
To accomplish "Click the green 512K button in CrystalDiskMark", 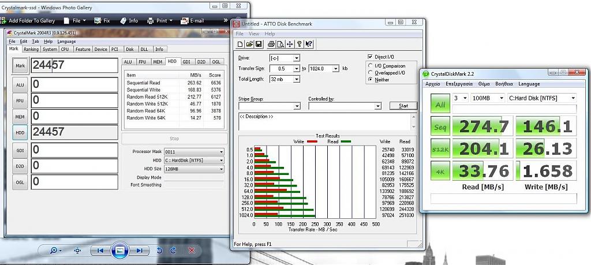I will pyautogui.click(x=440, y=149).
